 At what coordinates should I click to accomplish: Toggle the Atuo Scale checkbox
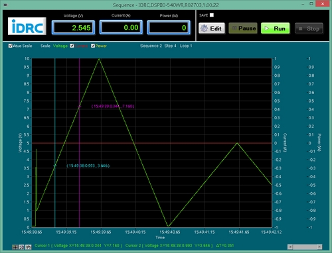pyautogui.click(x=10, y=46)
